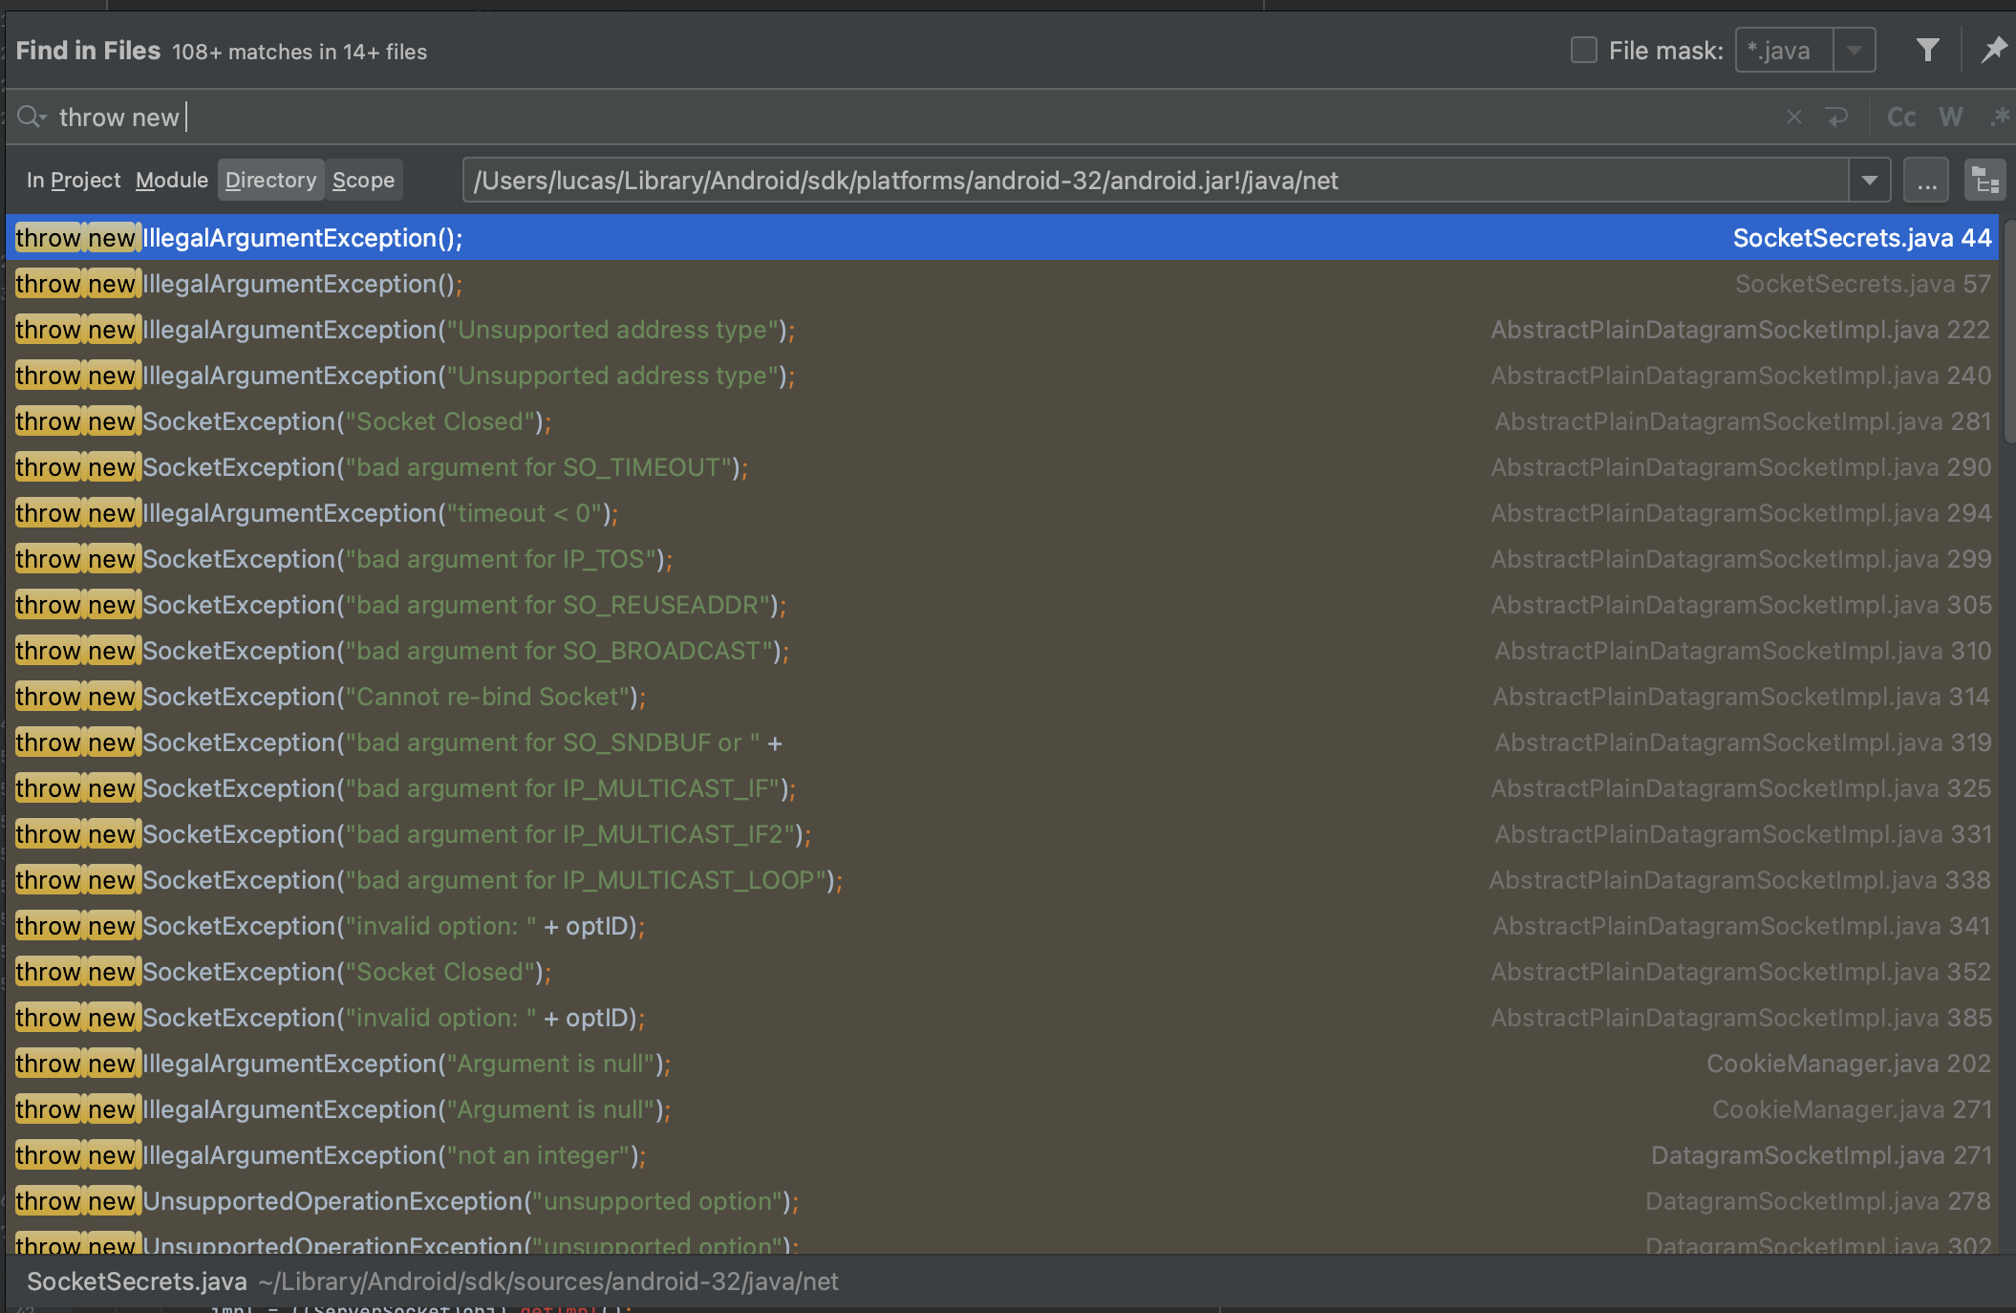
Task: Click the new line icon in search field
Action: pos(1835,118)
